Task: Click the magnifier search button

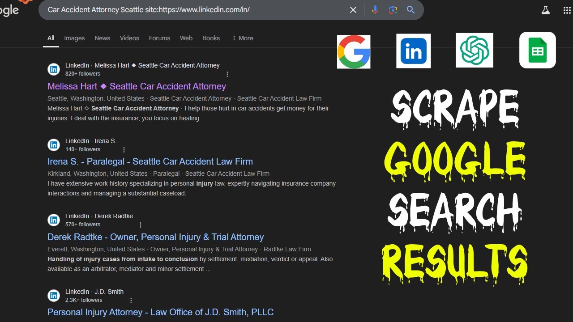Action: coord(411,10)
